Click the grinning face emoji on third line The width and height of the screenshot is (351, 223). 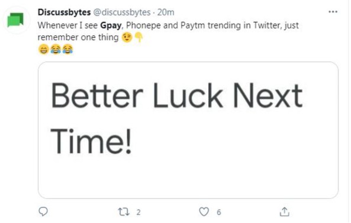[44, 49]
